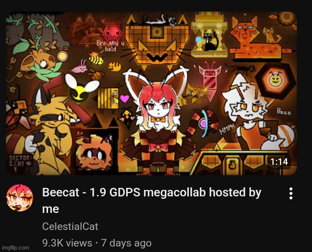
Task: Click the large orange grid cat face
Action: pyautogui.click(x=157, y=43)
